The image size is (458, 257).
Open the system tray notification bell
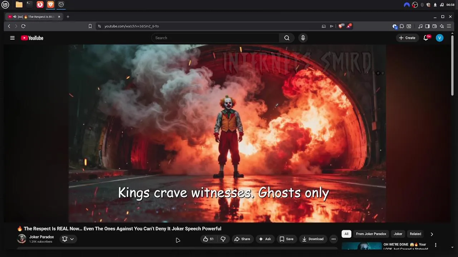click(435, 5)
